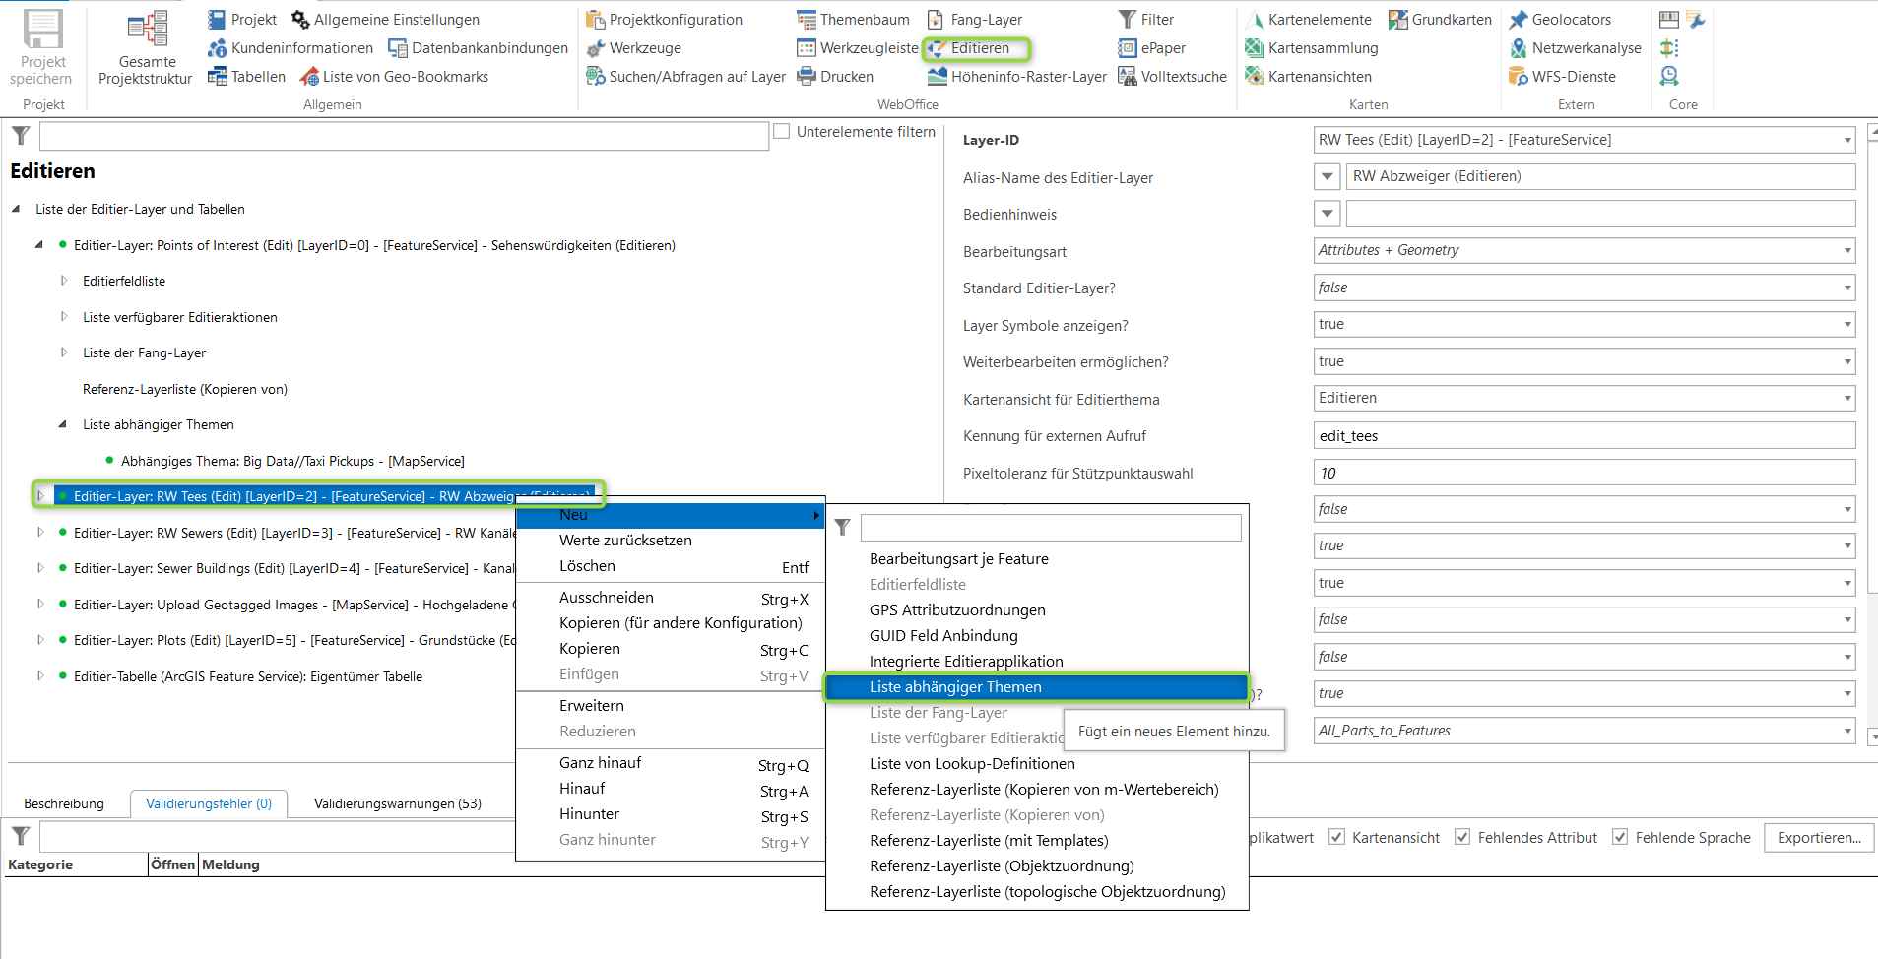The width and height of the screenshot is (1878, 959).
Task: Open Liste von Geo-Bookmarks
Action: tap(394, 77)
